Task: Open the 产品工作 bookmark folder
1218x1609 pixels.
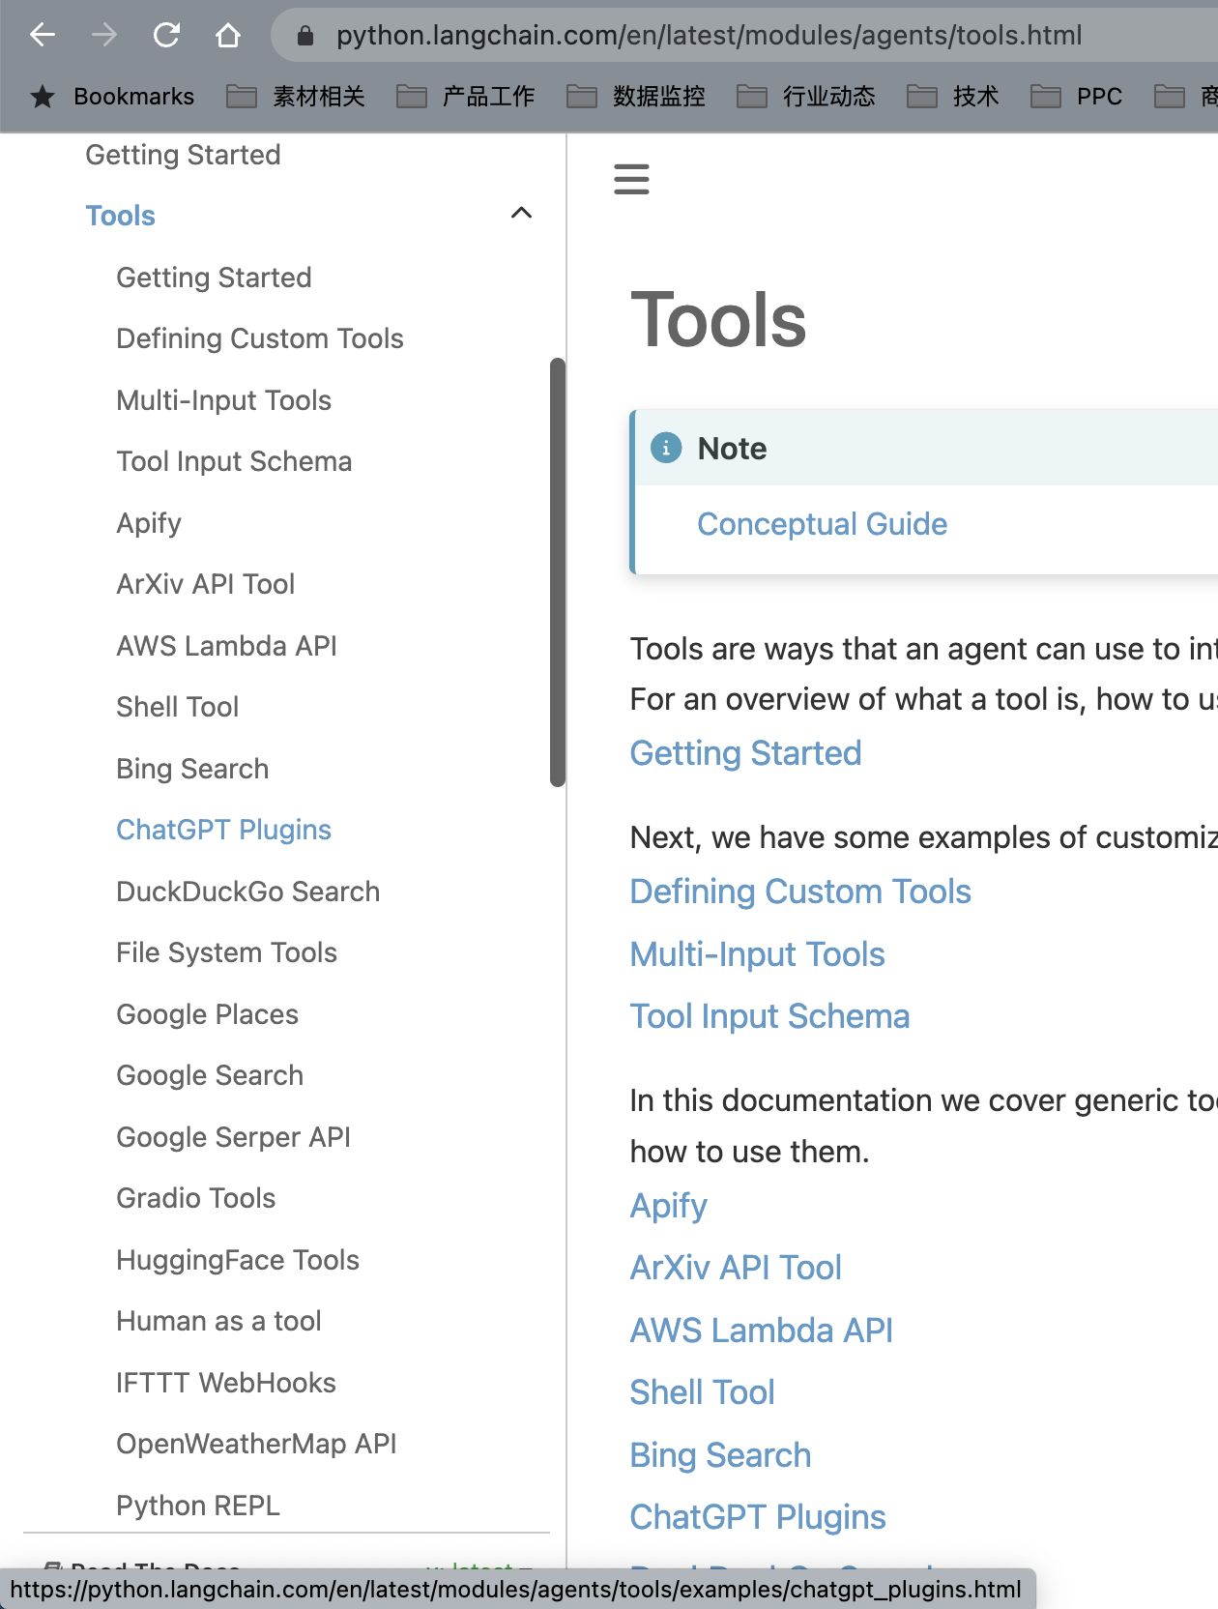Action: click(466, 97)
